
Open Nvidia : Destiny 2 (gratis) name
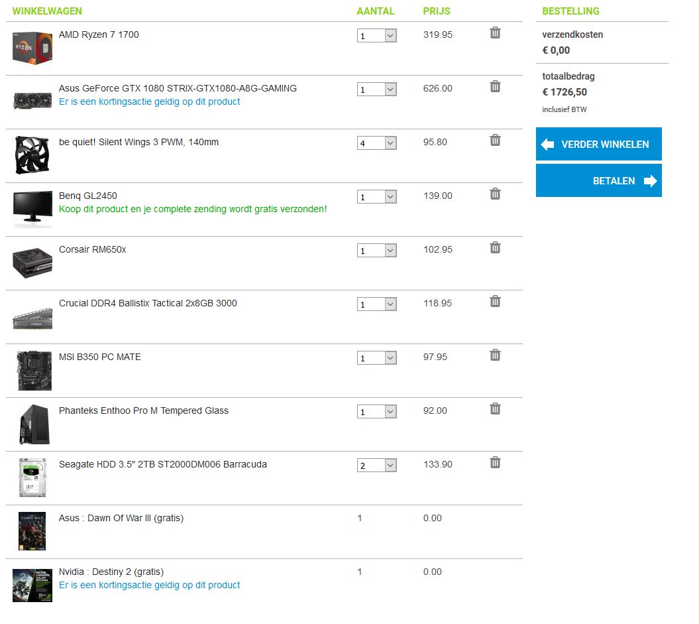pyautogui.click(x=111, y=572)
